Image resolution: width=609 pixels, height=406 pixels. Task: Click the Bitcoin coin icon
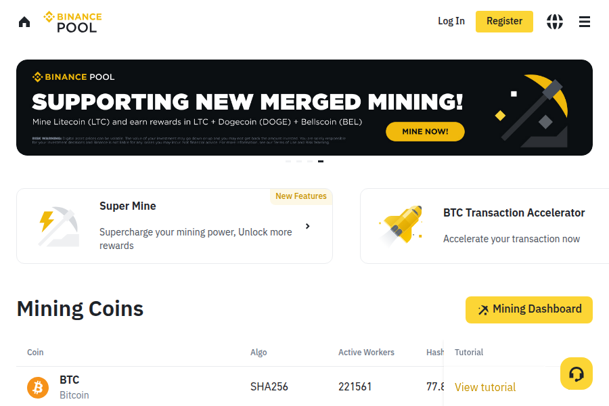38,387
